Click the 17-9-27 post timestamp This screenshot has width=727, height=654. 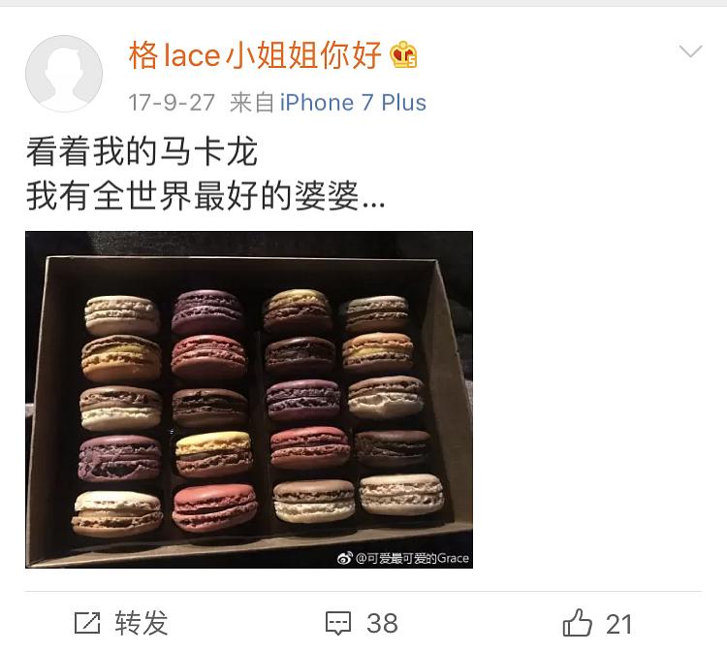point(172,103)
